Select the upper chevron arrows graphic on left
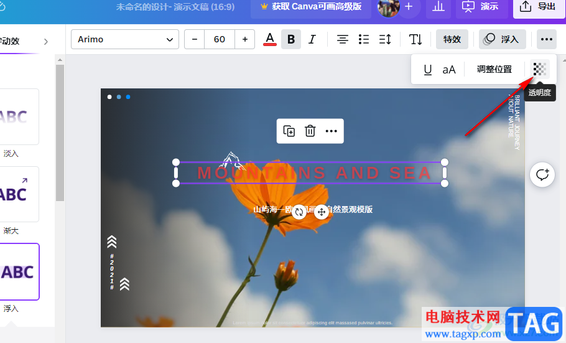Image resolution: width=566 pixels, height=343 pixels. (112, 242)
